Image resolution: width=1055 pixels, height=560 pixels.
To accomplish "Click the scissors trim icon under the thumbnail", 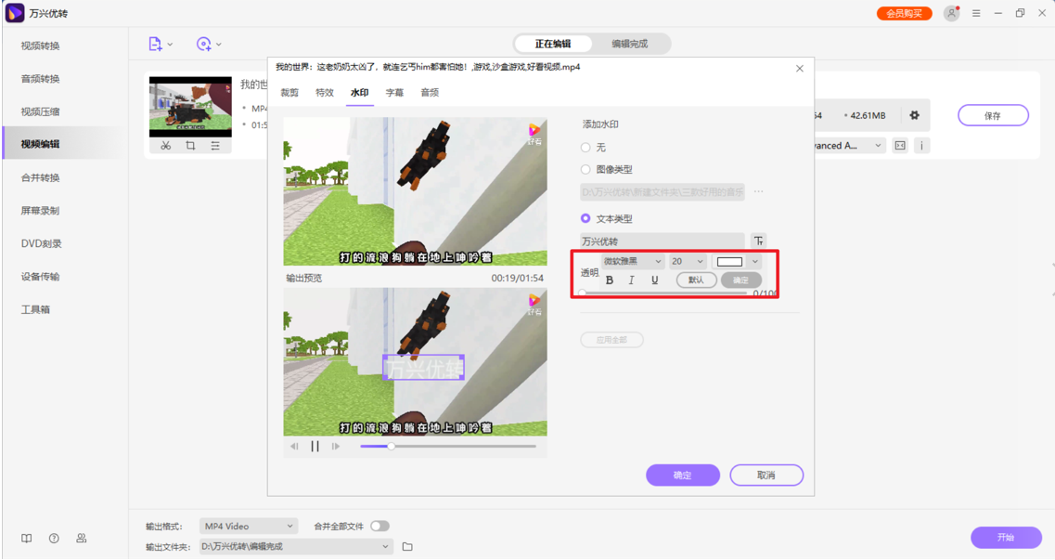I will (165, 146).
